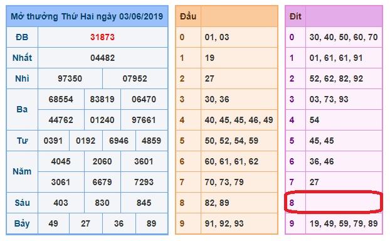Image resolution: width=390 pixels, height=241 pixels.
Task: Select Tư prize number 6946
Action: [x=119, y=141]
